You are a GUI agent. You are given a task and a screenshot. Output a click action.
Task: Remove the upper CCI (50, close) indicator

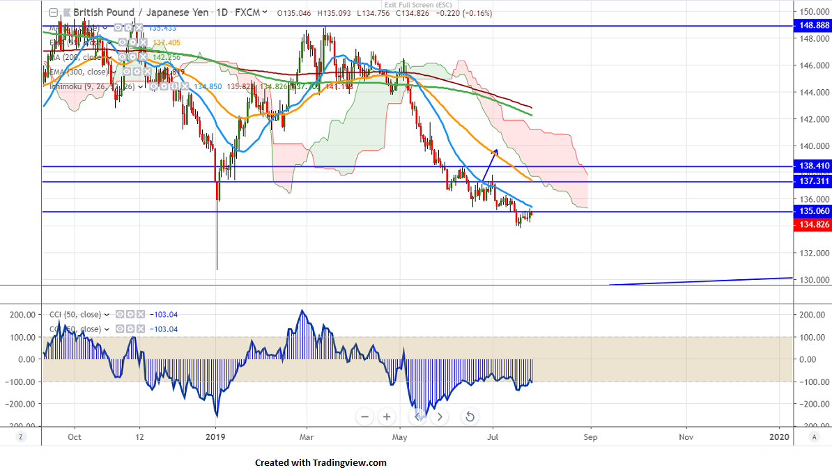pos(141,315)
